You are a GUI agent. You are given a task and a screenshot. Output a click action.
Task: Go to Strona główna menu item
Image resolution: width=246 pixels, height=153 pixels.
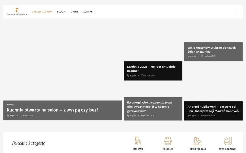(x=42, y=12)
